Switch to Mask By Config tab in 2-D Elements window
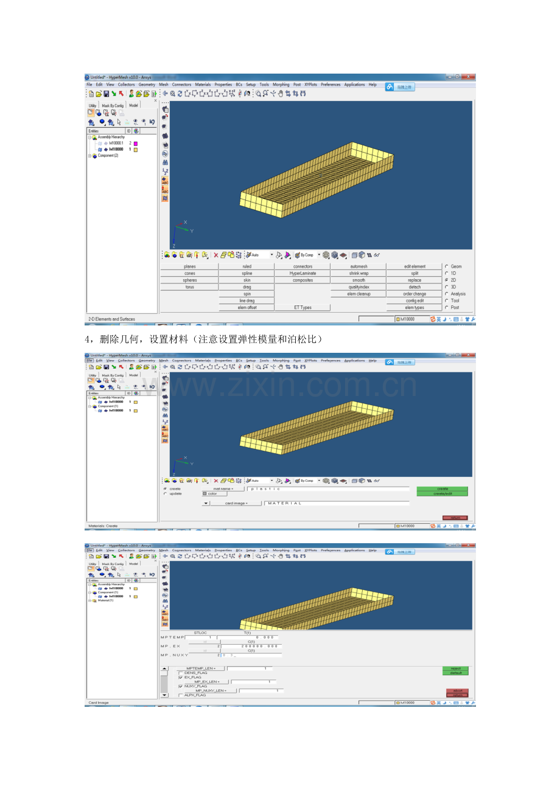Image resolution: width=560 pixels, height=792 pixels. point(113,105)
